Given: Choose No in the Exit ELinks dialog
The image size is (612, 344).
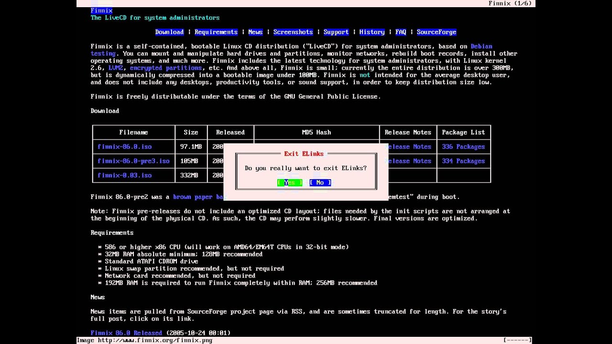Looking at the screenshot, I should pos(320,183).
